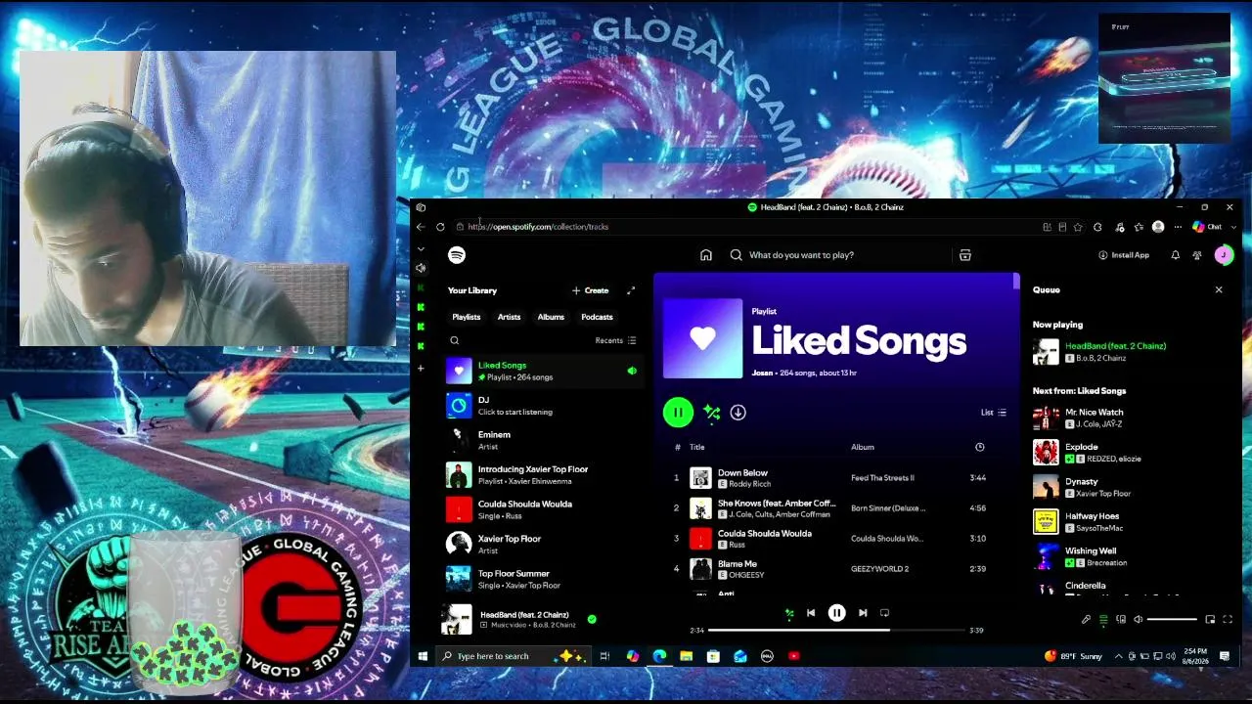Open the Windows notification center
The width and height of the screenshot is (1252, 704).
(x=1224, y=656)
